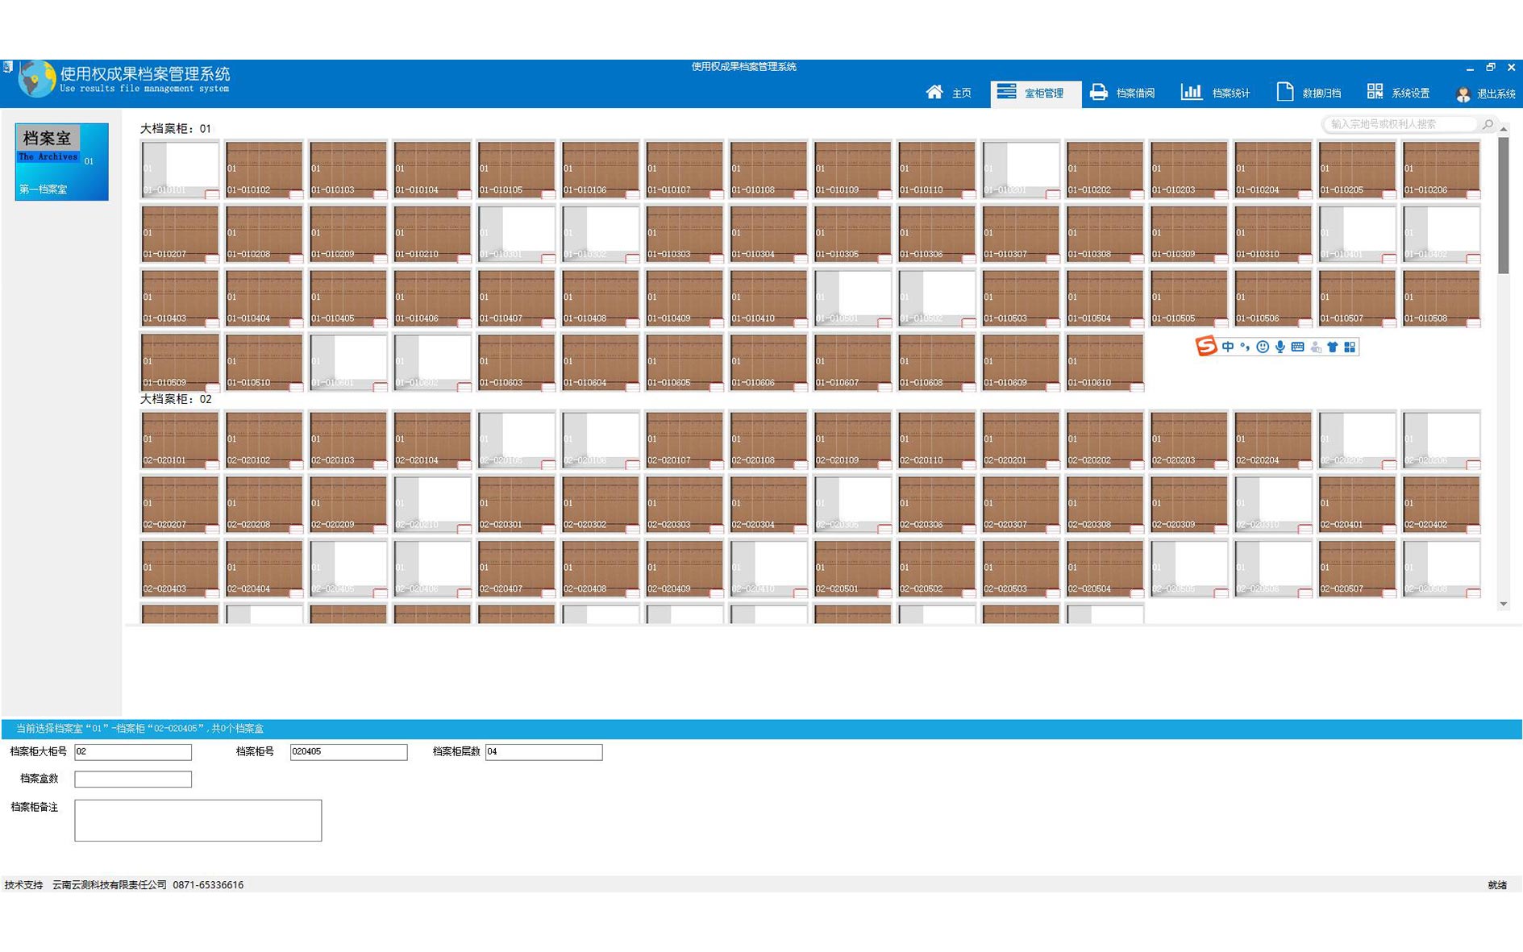
Task: Select cabinet 01-010610
Action: 1105,363
